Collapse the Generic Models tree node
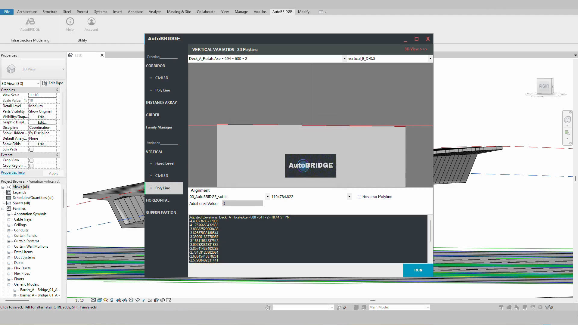Screen dimensions: 578x325 (x=9, y=285)
